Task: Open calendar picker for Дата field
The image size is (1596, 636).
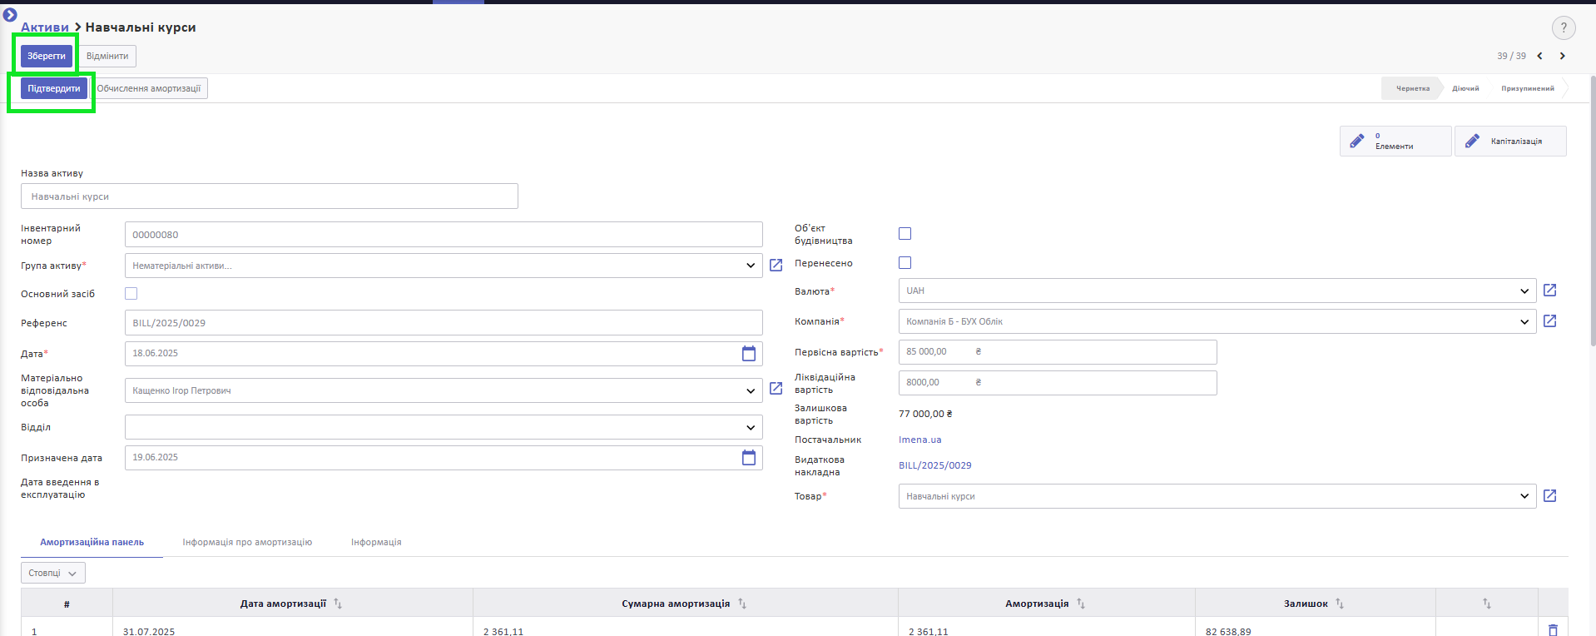Action: pos(749,353)
